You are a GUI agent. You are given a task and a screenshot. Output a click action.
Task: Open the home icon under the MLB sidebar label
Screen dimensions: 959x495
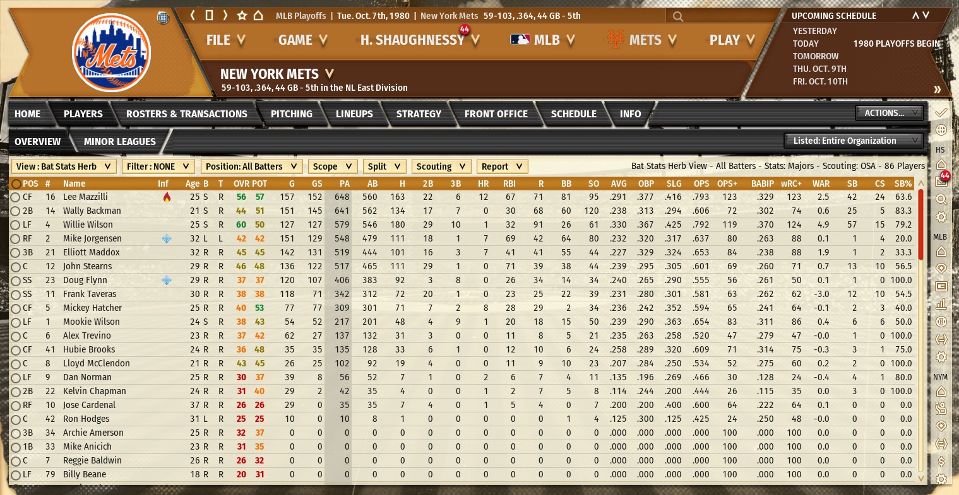point(941,251)
